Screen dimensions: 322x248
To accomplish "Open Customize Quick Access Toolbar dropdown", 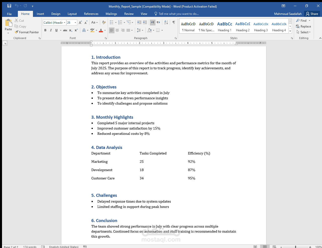I will point(32,6).
